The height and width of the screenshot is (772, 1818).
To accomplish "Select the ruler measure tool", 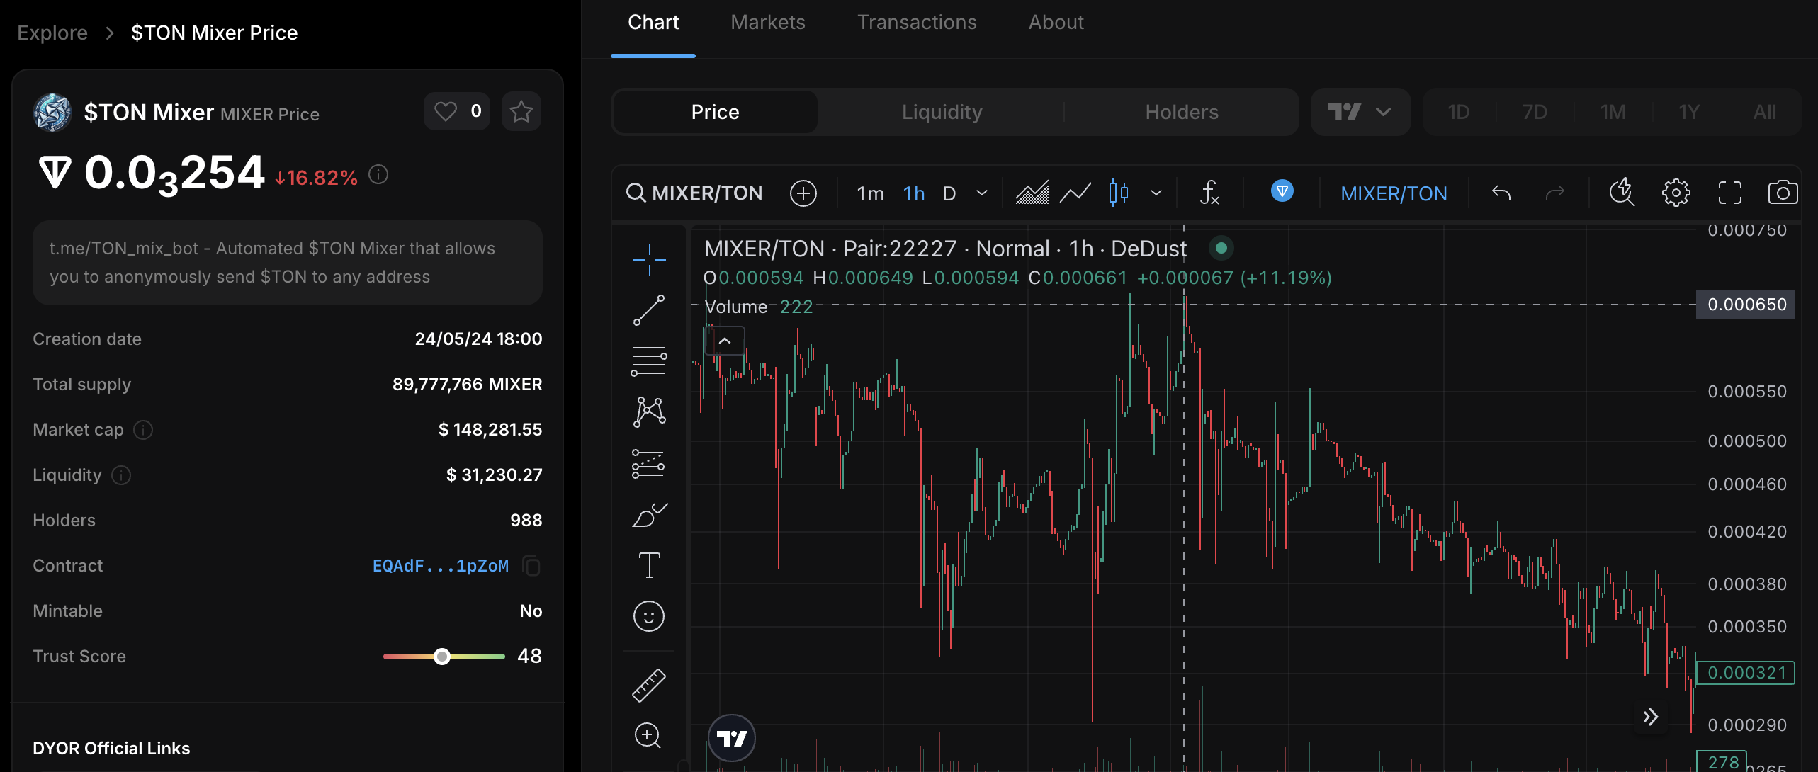I will pyautogui.click(x=649, y=685).
